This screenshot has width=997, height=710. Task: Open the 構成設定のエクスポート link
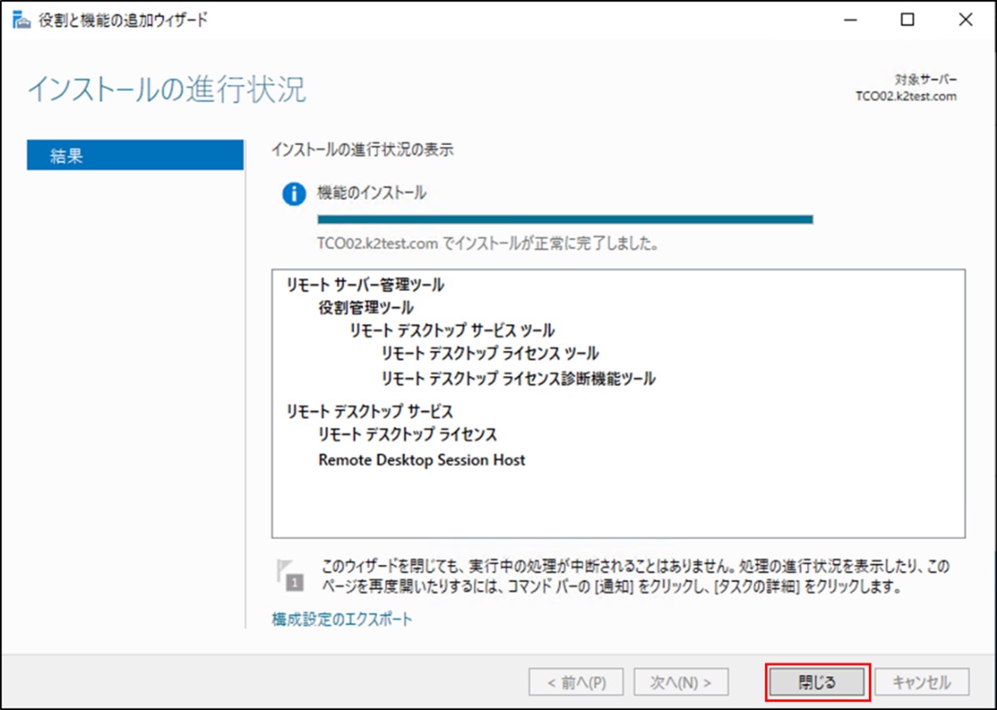(x=342, y=619)
